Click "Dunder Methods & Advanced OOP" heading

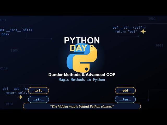click(82, 74)
